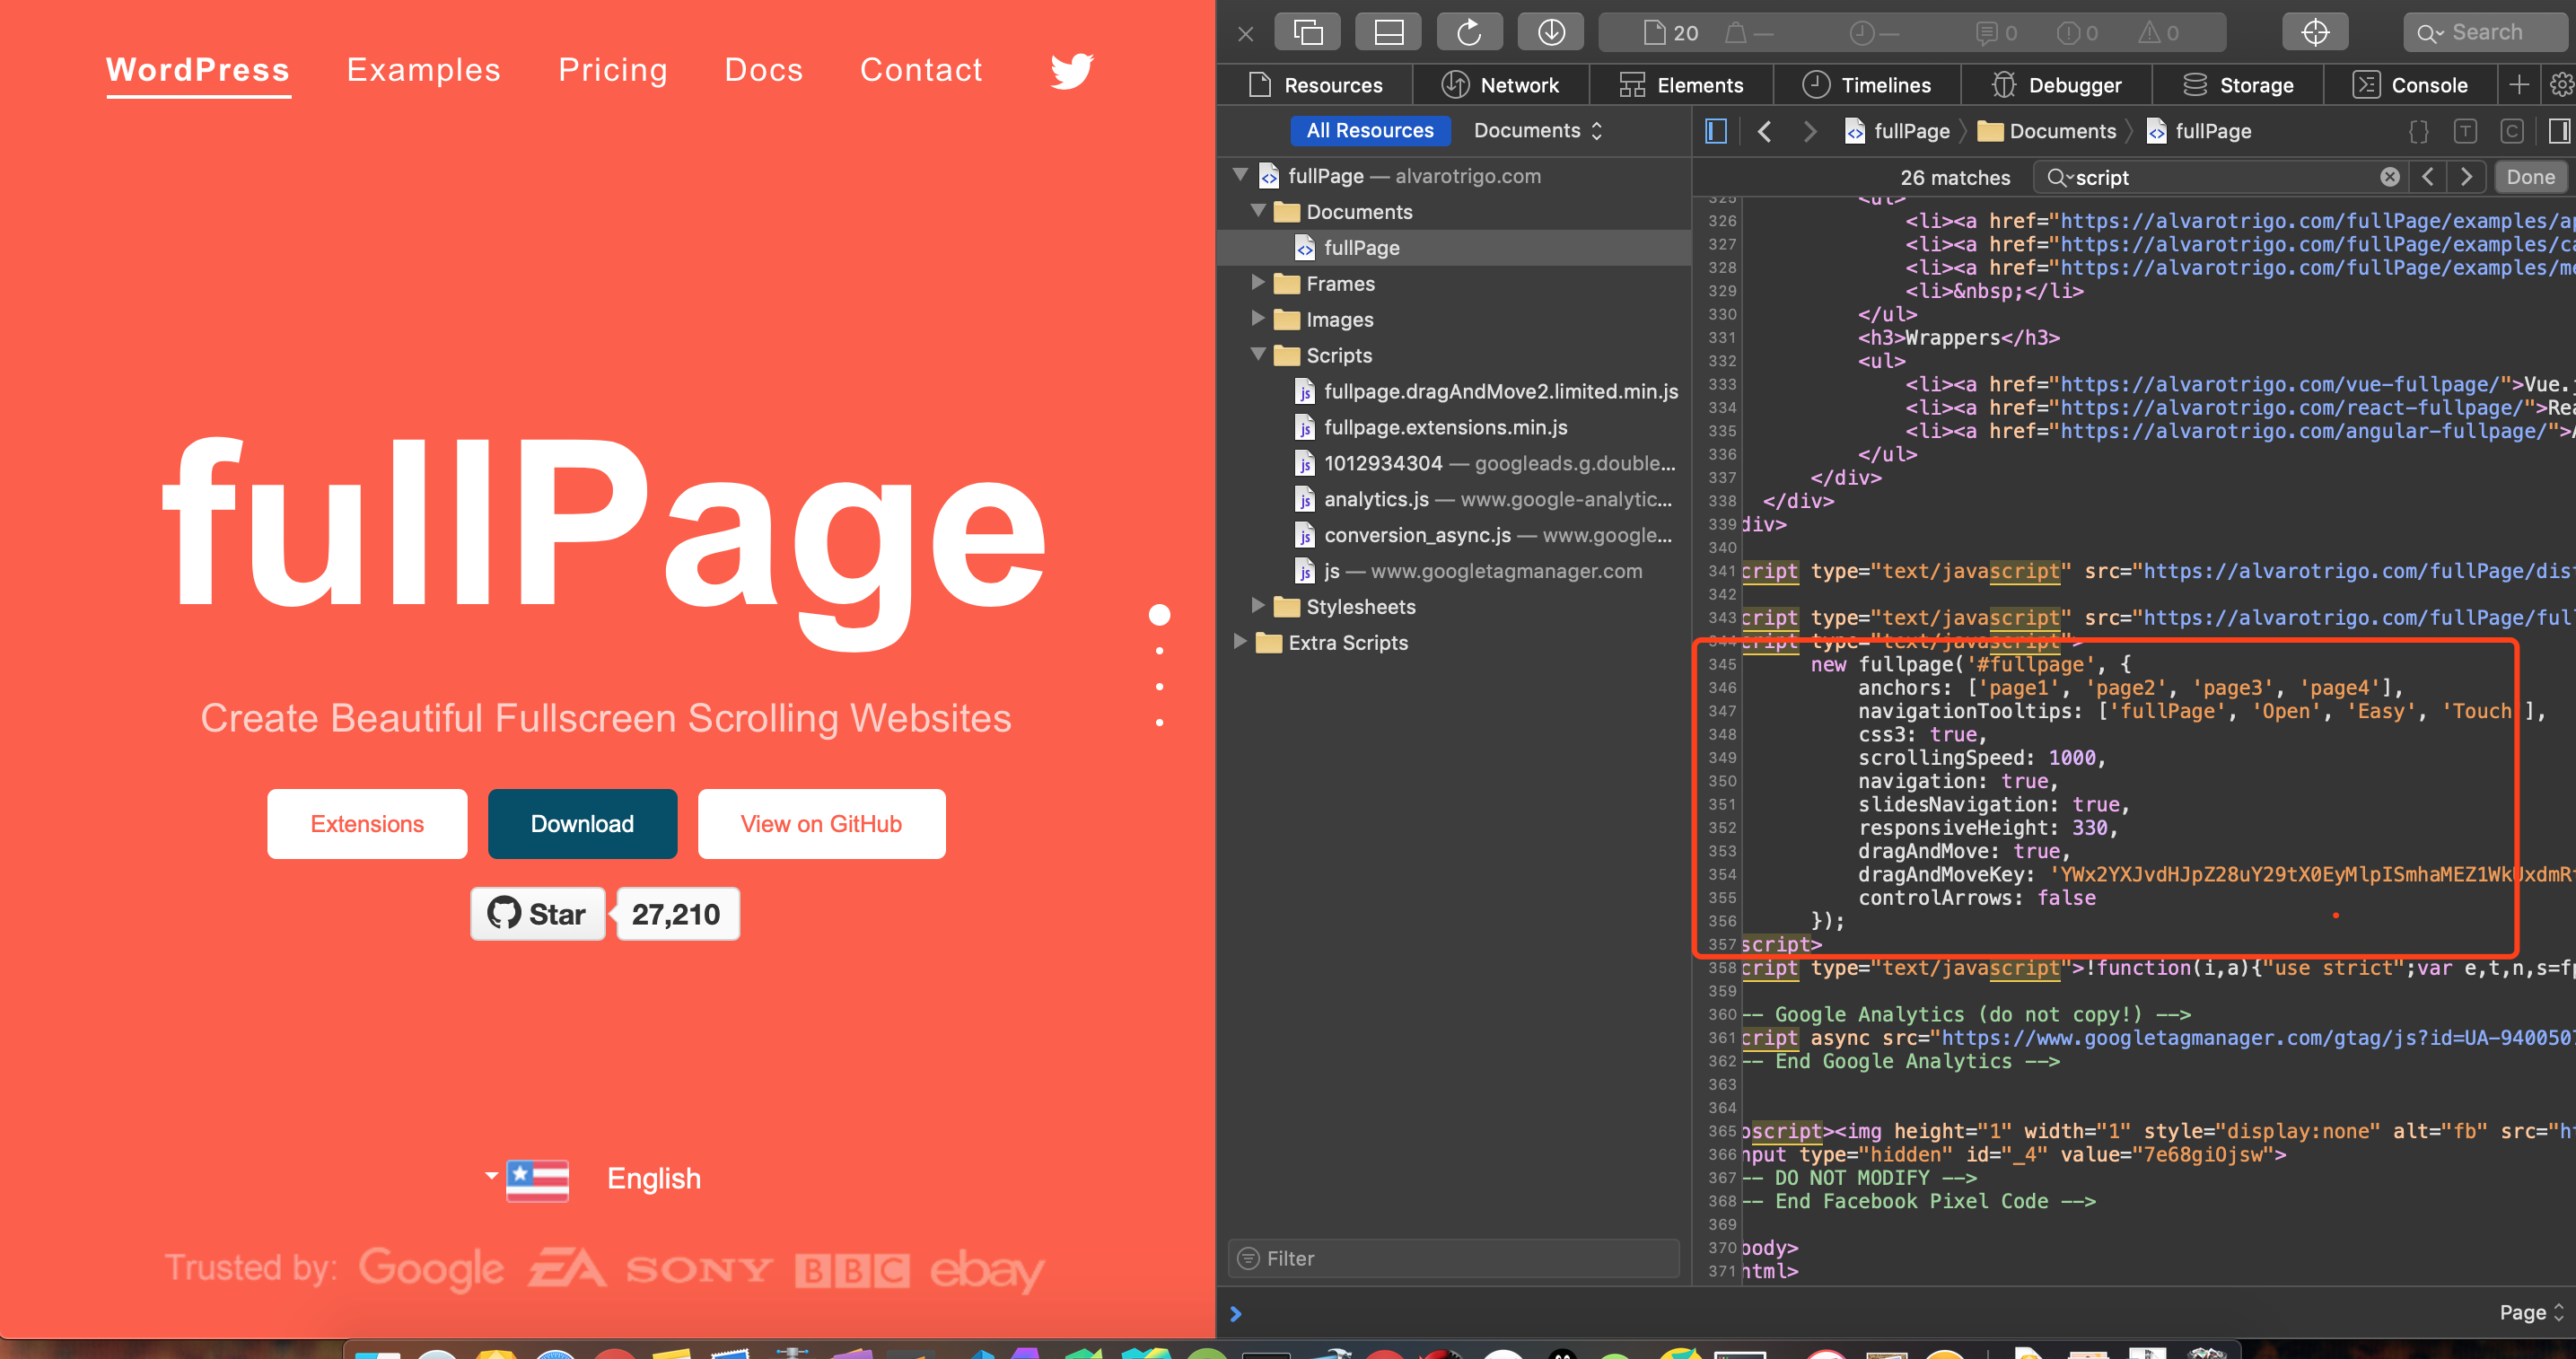This screenshot has width=2576, height=1359.
Task: Open the Web Inspector settings gear
Action: point(2560,84)
